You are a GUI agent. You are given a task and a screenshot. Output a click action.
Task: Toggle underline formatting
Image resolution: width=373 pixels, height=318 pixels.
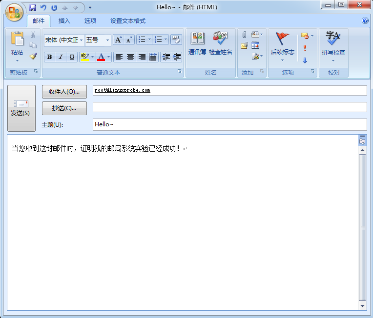[x=72, y=57]
